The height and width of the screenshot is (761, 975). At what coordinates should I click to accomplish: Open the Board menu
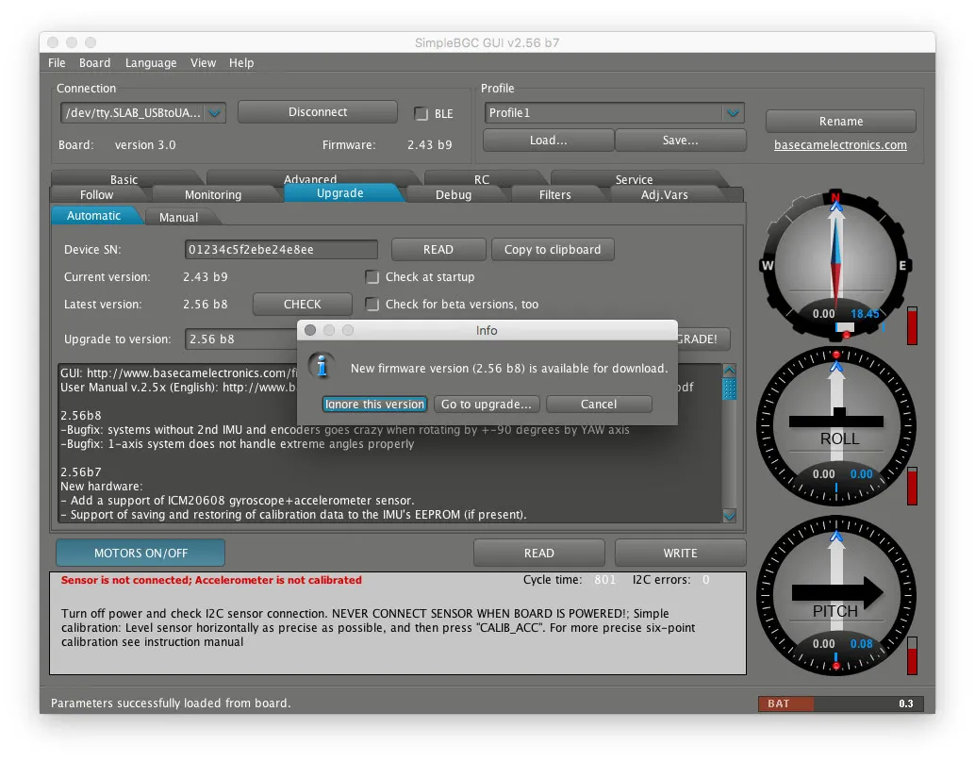click(94, 63)
